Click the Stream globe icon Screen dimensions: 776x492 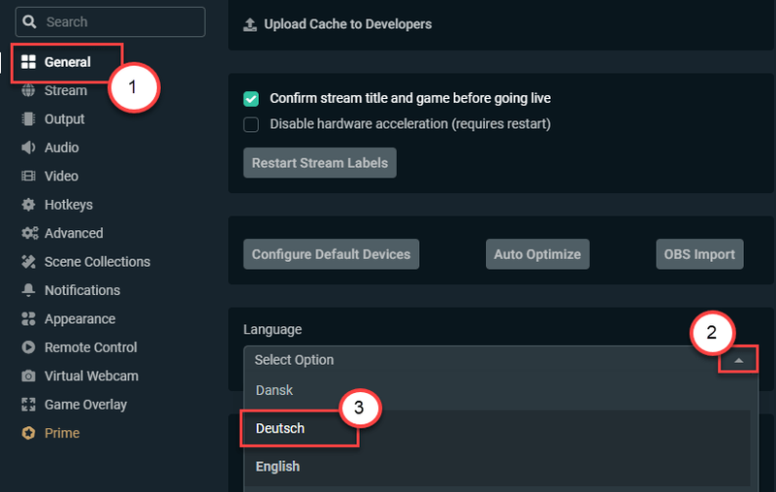(28, 90)
